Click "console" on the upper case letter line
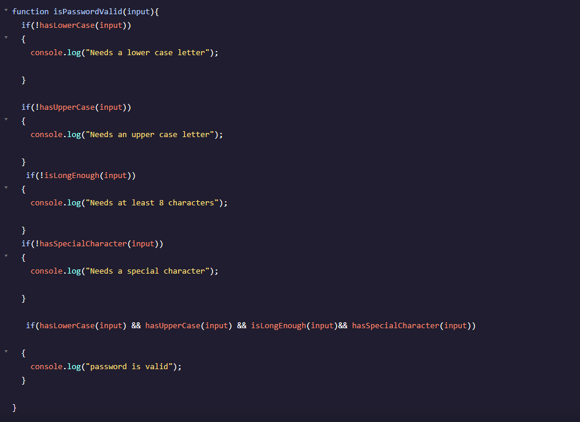Image resolution: width=580 pixels, height=422 pixels. pos(47,135)
